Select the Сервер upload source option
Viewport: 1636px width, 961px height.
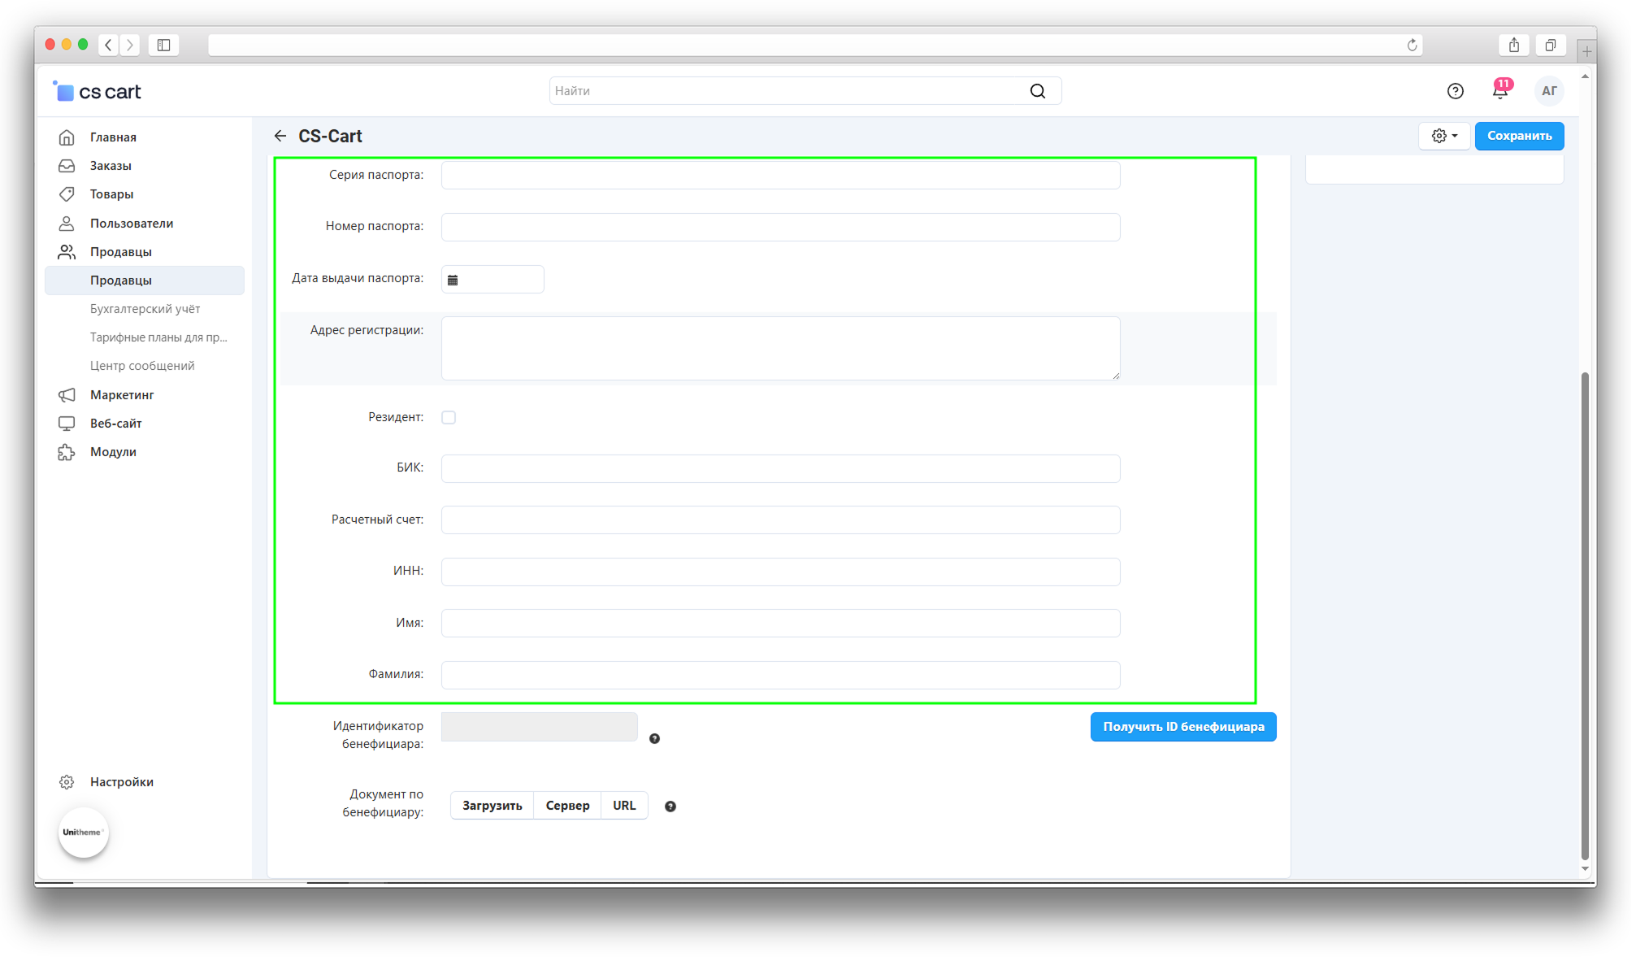pyautogui.click(x=567, y=806)
